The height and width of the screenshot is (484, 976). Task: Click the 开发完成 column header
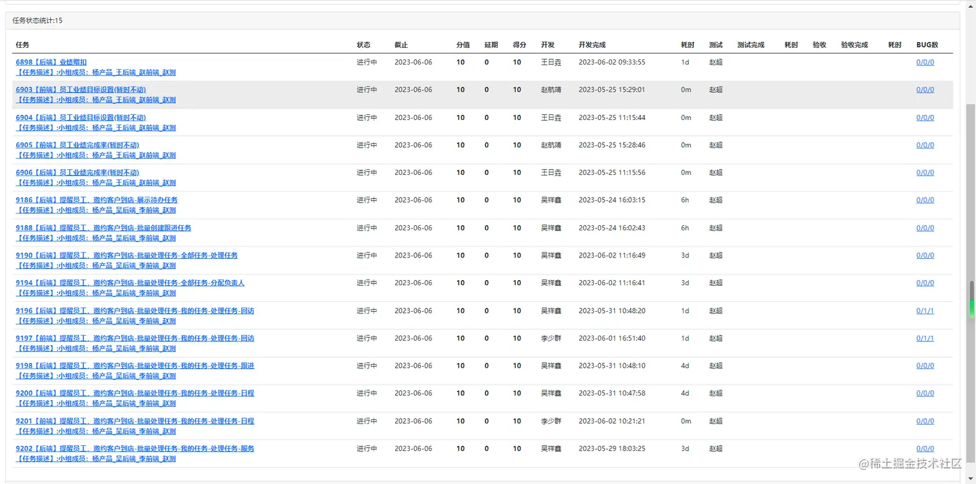[593, 45]
